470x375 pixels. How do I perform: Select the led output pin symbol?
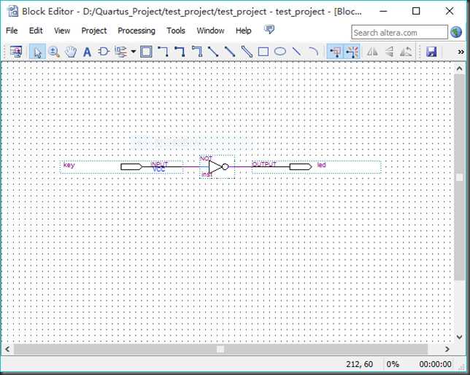317,167
